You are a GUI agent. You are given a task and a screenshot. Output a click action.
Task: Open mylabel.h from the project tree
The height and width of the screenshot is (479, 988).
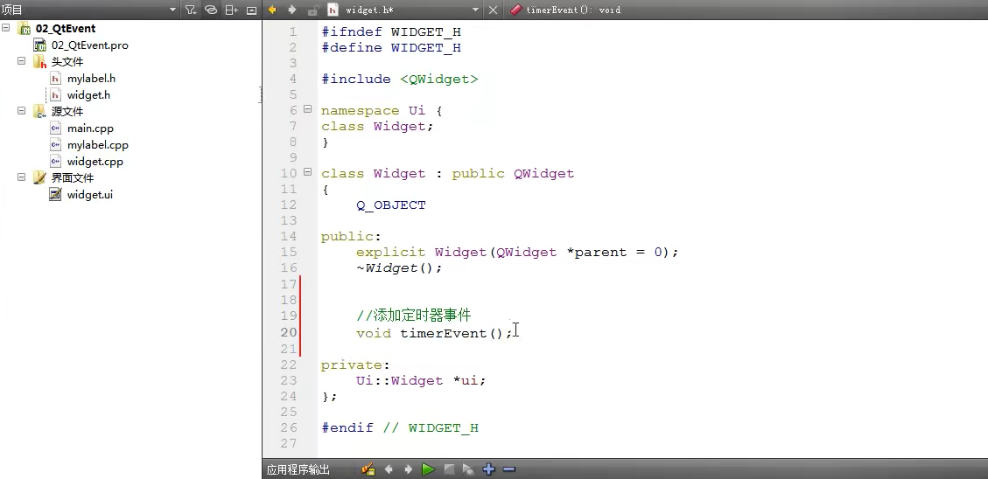click(x=91, y=79)
